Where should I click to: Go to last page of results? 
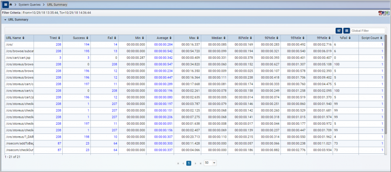pos(200,163)
